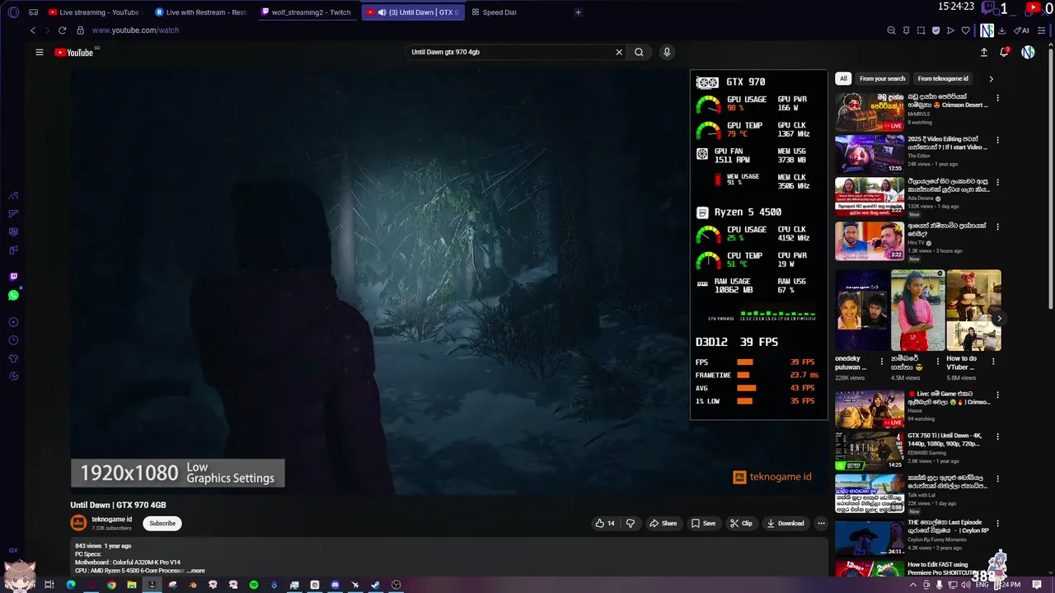Screen dimensions: 1055x593
Task: Open WhatsApp in the browser sidebar
Action: [13, 295]
